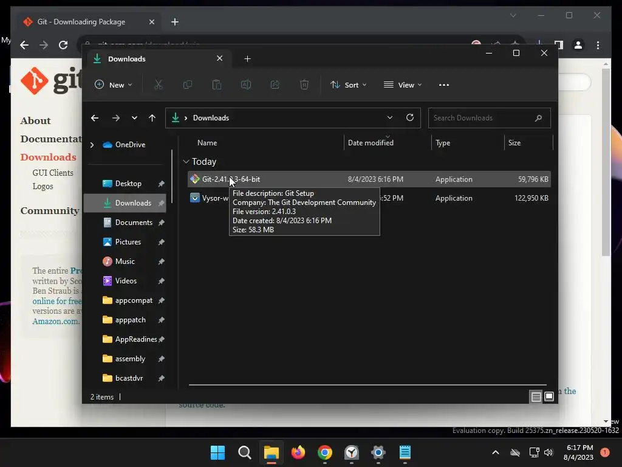The image size is (622, 467).
Task: Sort by the Name column header
Action: (207, 143)
